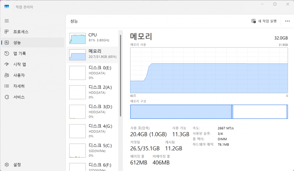
Task: Select the 디스크 3(D:) graph thumbnail
Action: [x=78, y=112]
